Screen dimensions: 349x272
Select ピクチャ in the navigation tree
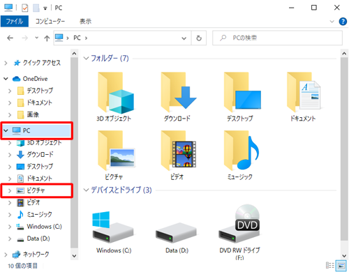tap(36, 190)
